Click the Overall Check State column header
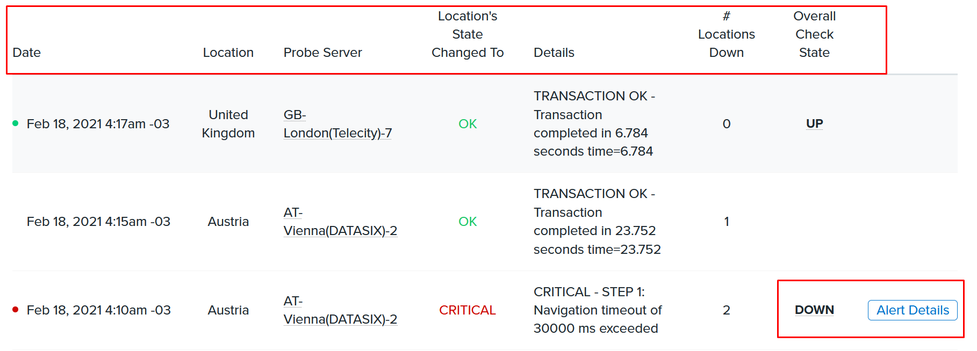Image resolution: width=977 pixels, height=351 pixels. click(x=814, y=34)
